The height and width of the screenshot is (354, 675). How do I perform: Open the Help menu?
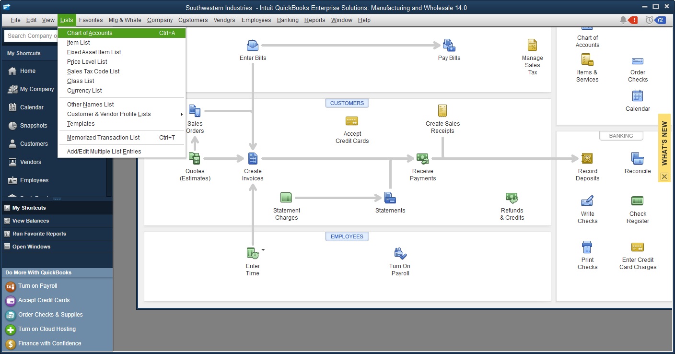pyautogui.click(x=364, y=20)
